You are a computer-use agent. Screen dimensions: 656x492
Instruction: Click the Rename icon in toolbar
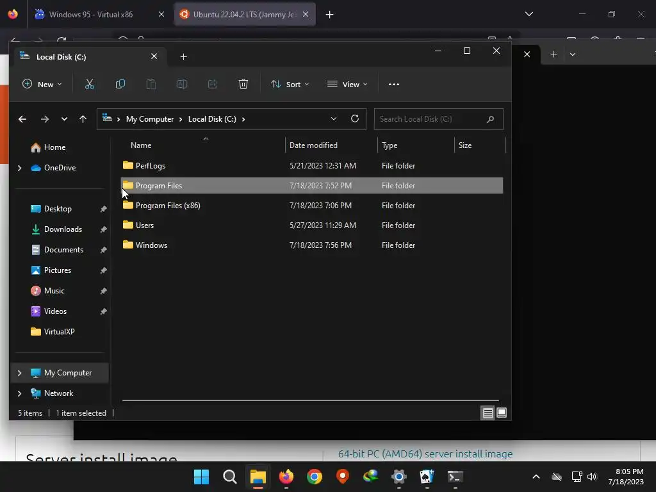(x=181, y=84)
